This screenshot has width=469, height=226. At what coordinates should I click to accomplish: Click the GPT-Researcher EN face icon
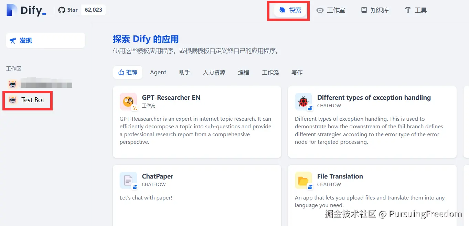click(x=128, y=101)
